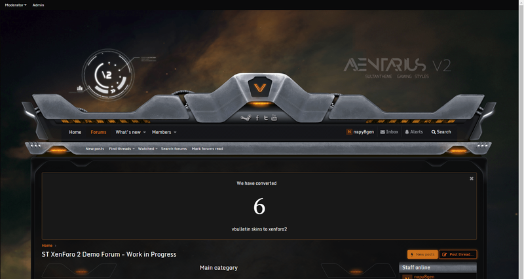Click the Mark forums read link
The image size is (524, 279).
pyautogui.click(x=207, y=149)
